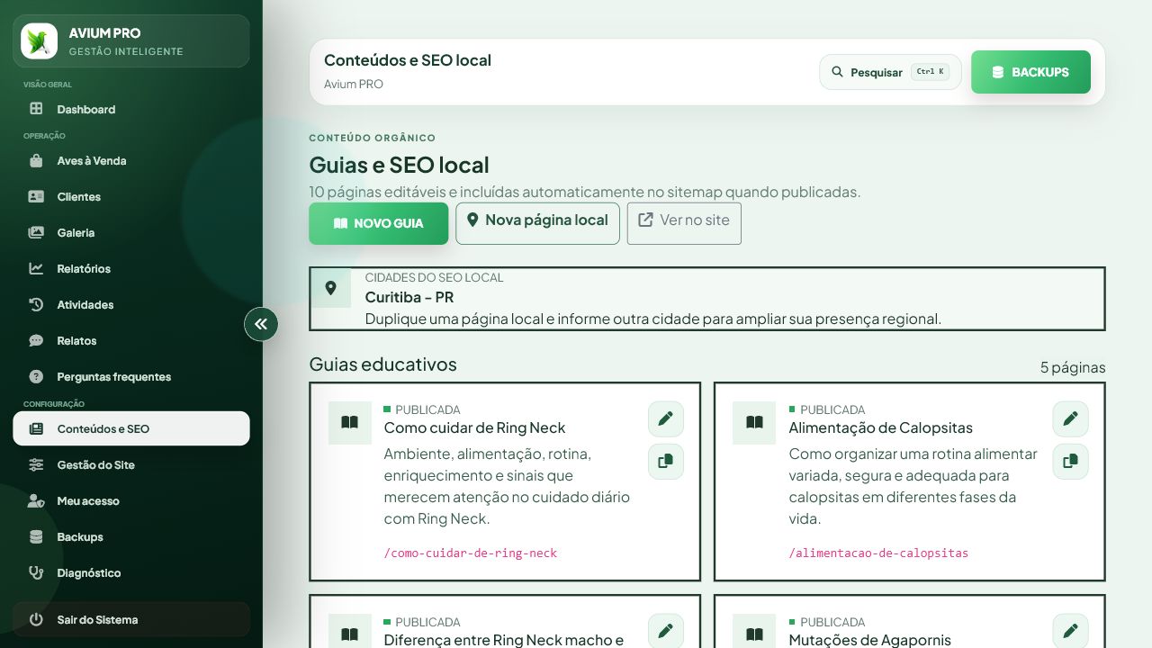1152x648 pixels.
Task: Open Relatórios in the sidebar
Action: click(x=131, y=269)
